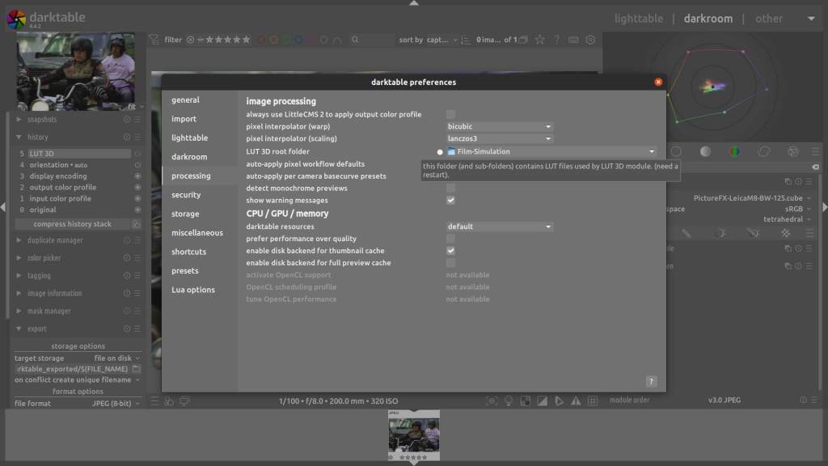This screenshot has height=466, width=828.
Task: Open pixel interpolator (warp) bicubic dropdown
Action: pos(500,127)
